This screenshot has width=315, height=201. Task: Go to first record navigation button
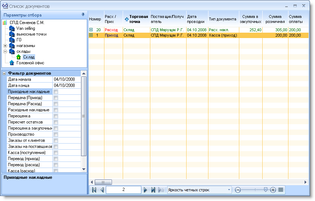point(94,190)
